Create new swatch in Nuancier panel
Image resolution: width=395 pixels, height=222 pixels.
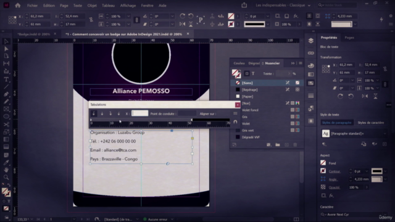(x=286, y=145)
